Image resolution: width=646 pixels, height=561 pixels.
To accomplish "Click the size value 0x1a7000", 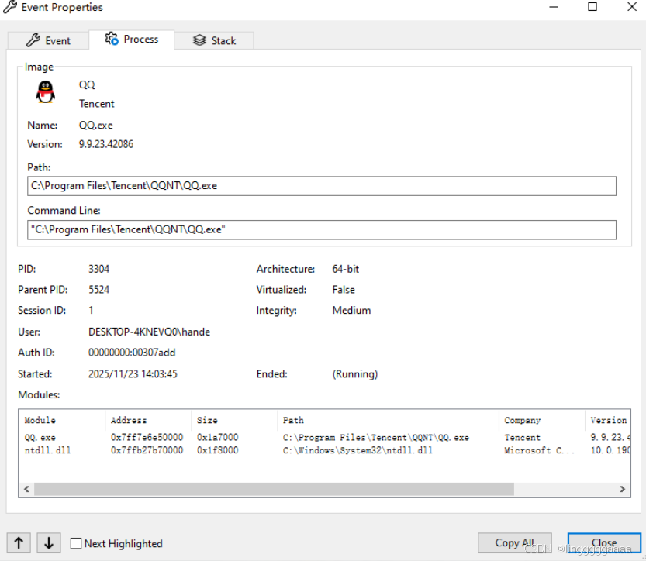I will pyautogui.click(x=217, y=438).
